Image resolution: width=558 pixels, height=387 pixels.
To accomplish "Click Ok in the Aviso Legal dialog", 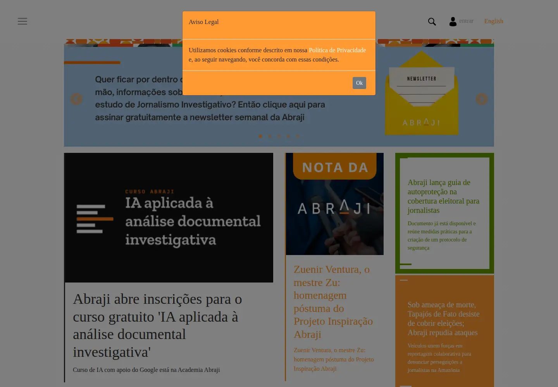I will point(359,83).
